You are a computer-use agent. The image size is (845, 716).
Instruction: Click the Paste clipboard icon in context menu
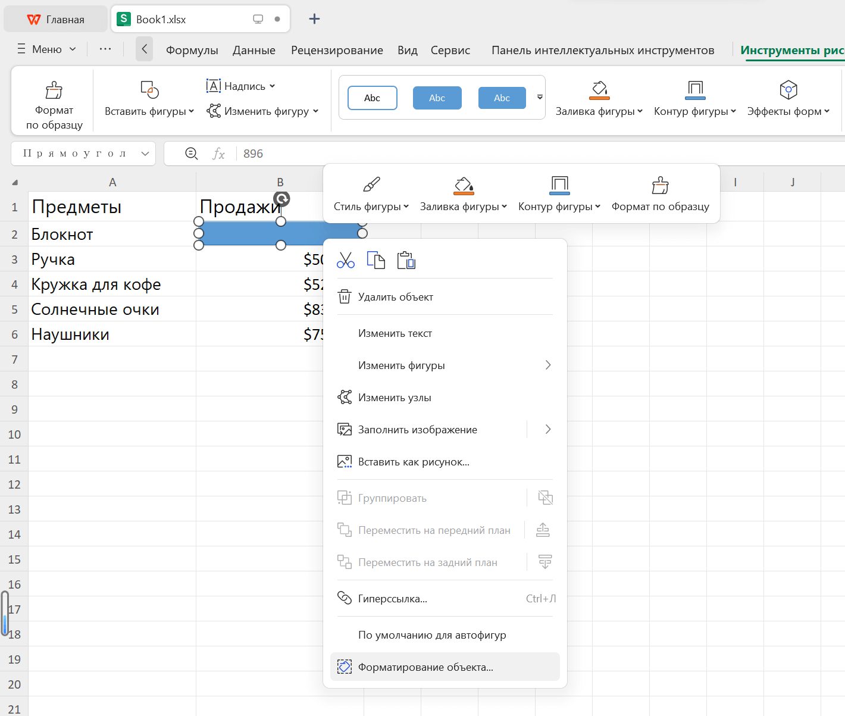[x=406, y=261]
